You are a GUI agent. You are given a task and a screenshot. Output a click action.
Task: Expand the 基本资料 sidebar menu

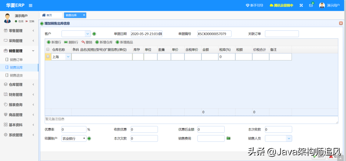(19, 125)
